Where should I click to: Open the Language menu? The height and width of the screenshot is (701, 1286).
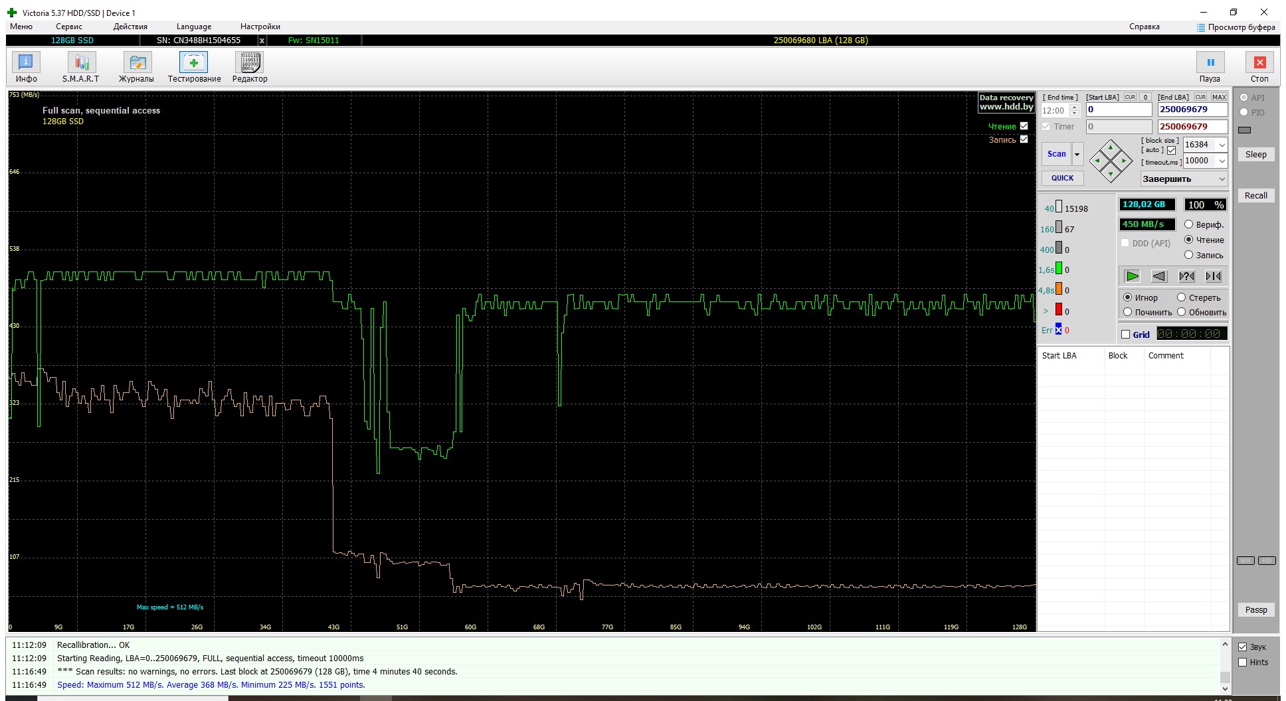(x=194, y=27)
